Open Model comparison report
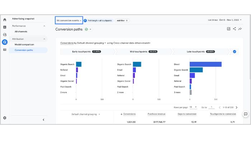Image resolution: width=251 pixels, height=143 pixels. (24, 45)
